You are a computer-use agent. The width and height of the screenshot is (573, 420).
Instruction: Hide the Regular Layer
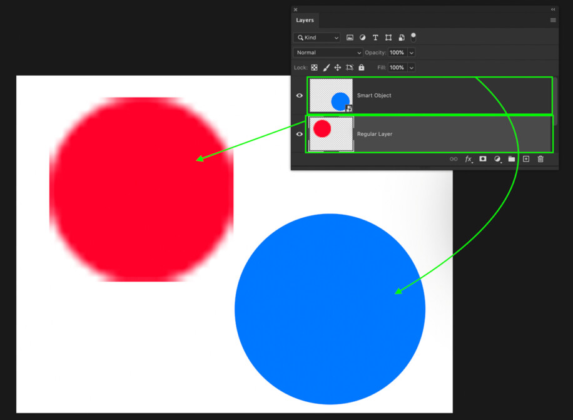tap(300, 134)
